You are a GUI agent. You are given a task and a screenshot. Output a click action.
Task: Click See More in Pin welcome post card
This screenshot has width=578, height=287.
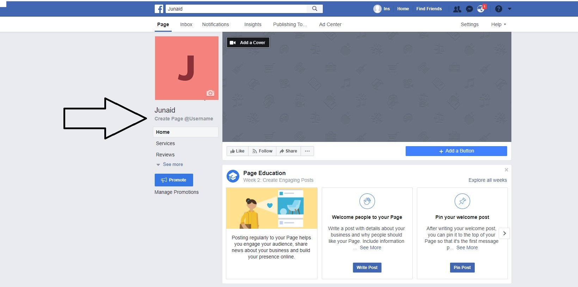pos(467,247)
